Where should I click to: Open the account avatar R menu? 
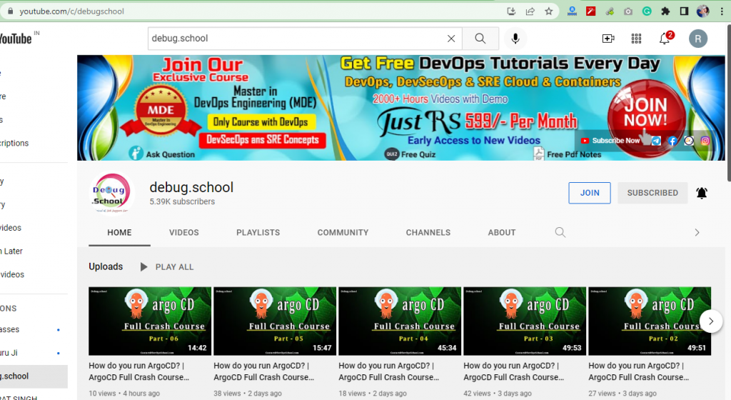click(698, 39)
